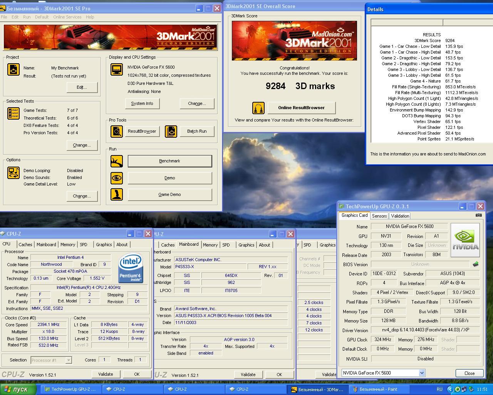Open GPU selection dropdown in GPU-Z
The width and height of the screenshot is (493, 395).
(x=383, y=373)
